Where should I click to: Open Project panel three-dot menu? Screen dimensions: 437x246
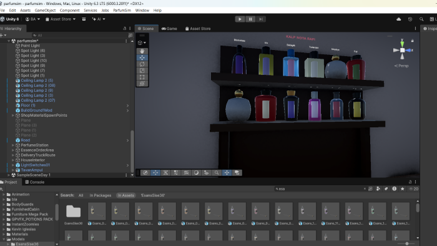pyautogui.click(x=415, y=182)
